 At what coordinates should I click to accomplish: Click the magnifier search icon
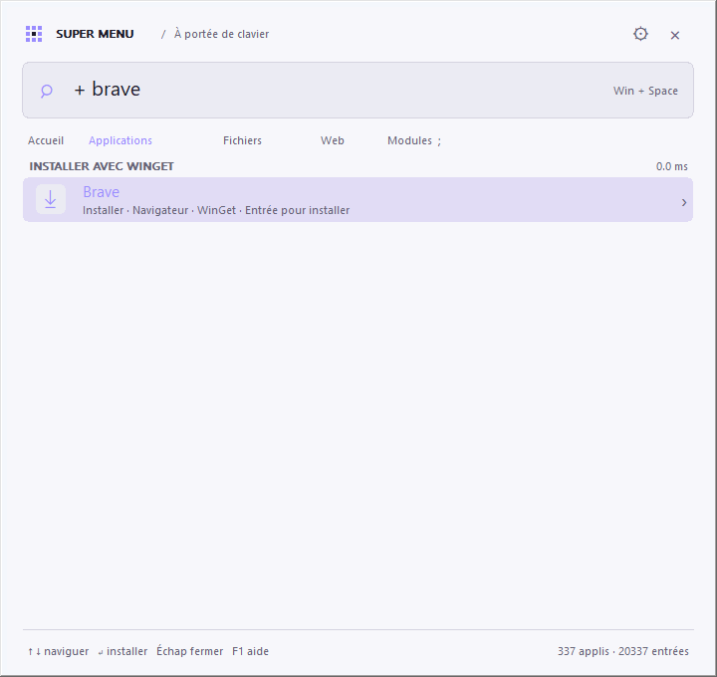click(46, 91)
